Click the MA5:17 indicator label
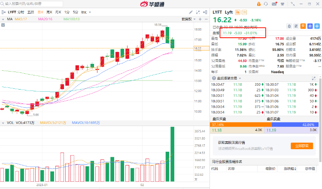The width and height of the screenshot is (322, 189). pos(21,19)
